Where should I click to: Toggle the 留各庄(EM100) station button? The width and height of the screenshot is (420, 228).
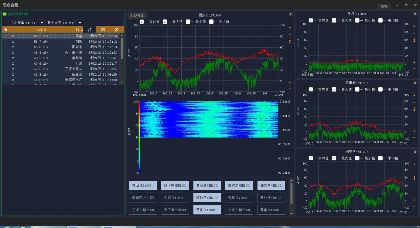tap(207, 198)
